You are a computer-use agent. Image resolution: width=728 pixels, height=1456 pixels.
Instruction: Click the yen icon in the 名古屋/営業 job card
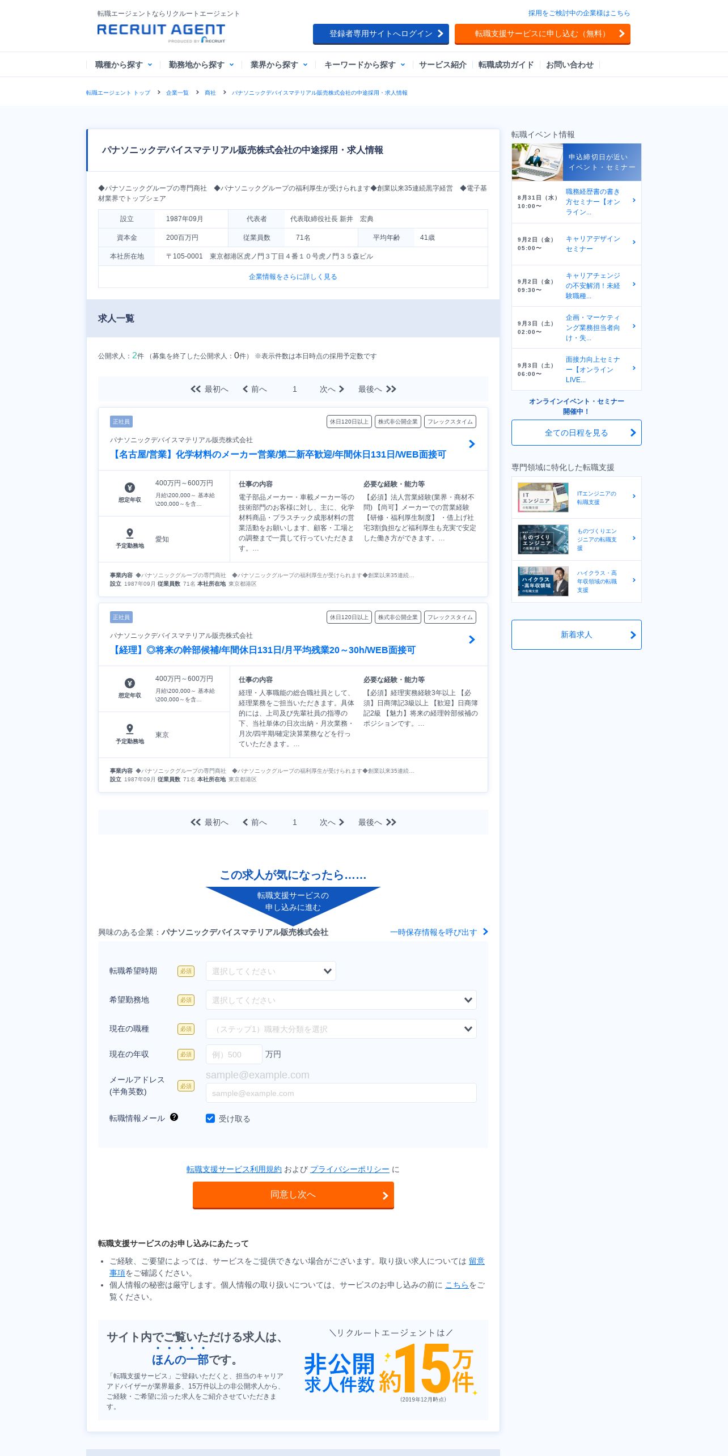[130, 488]
